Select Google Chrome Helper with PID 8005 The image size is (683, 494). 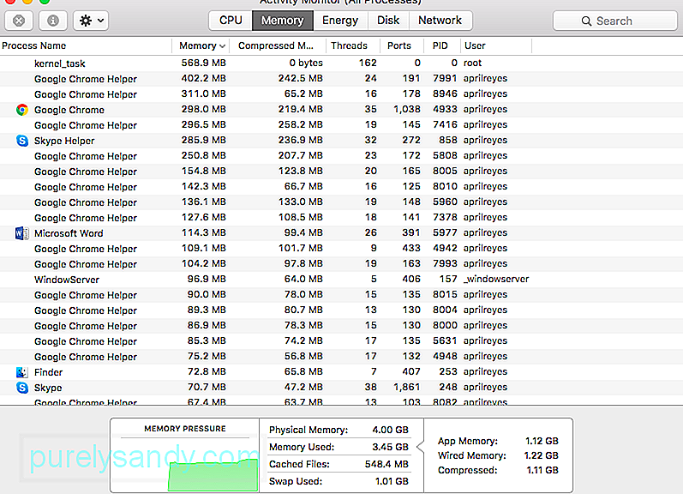(341, 172)
